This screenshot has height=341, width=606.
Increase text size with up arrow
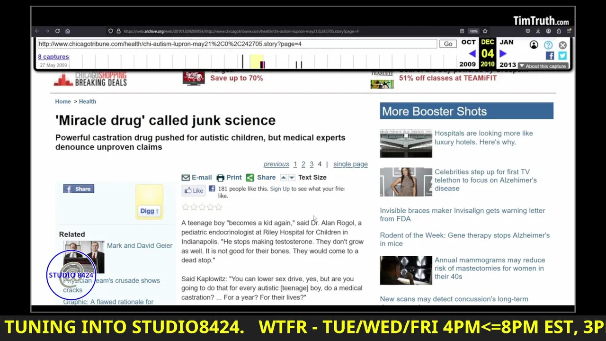(283, 178)
